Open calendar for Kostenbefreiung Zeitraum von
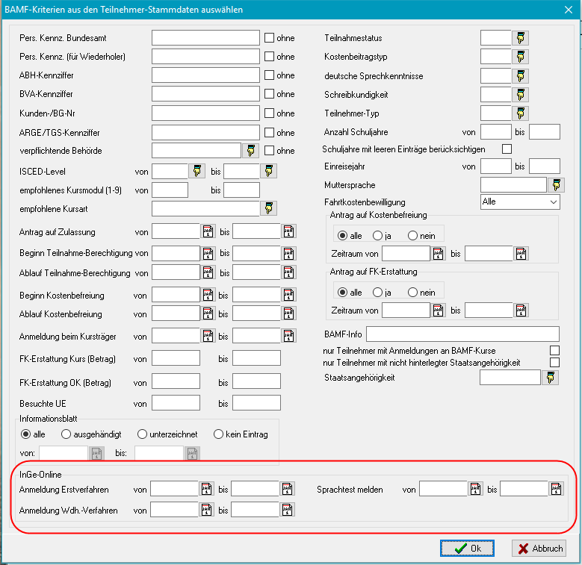This screenshot has width=582, height=565. [x=439, y=254]
